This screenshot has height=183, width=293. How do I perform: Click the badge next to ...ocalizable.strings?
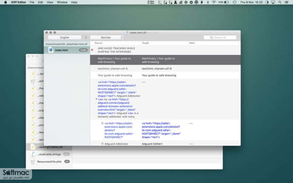point(66,154)
